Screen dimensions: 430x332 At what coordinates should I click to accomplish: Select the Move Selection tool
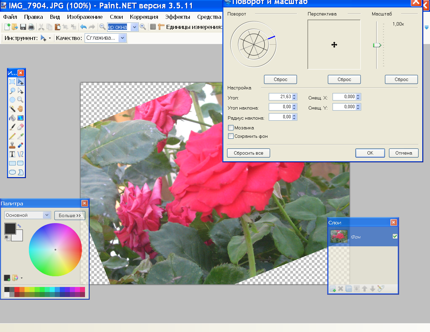click(20, 91)
